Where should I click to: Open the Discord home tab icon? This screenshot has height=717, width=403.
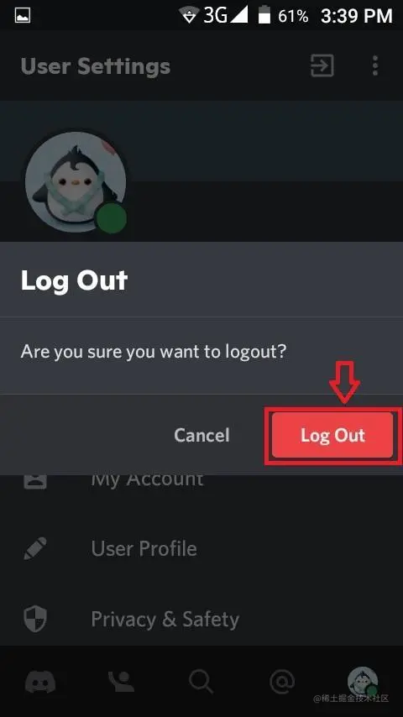[x=39, y=682]
